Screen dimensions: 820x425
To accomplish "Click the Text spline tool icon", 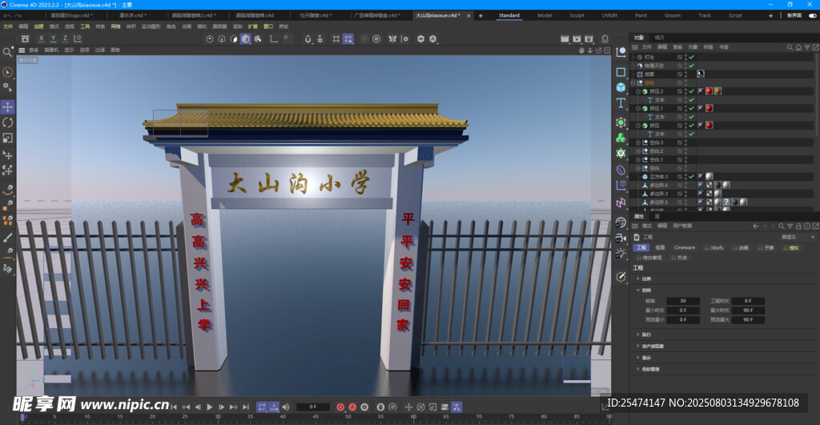I will 621,103.
